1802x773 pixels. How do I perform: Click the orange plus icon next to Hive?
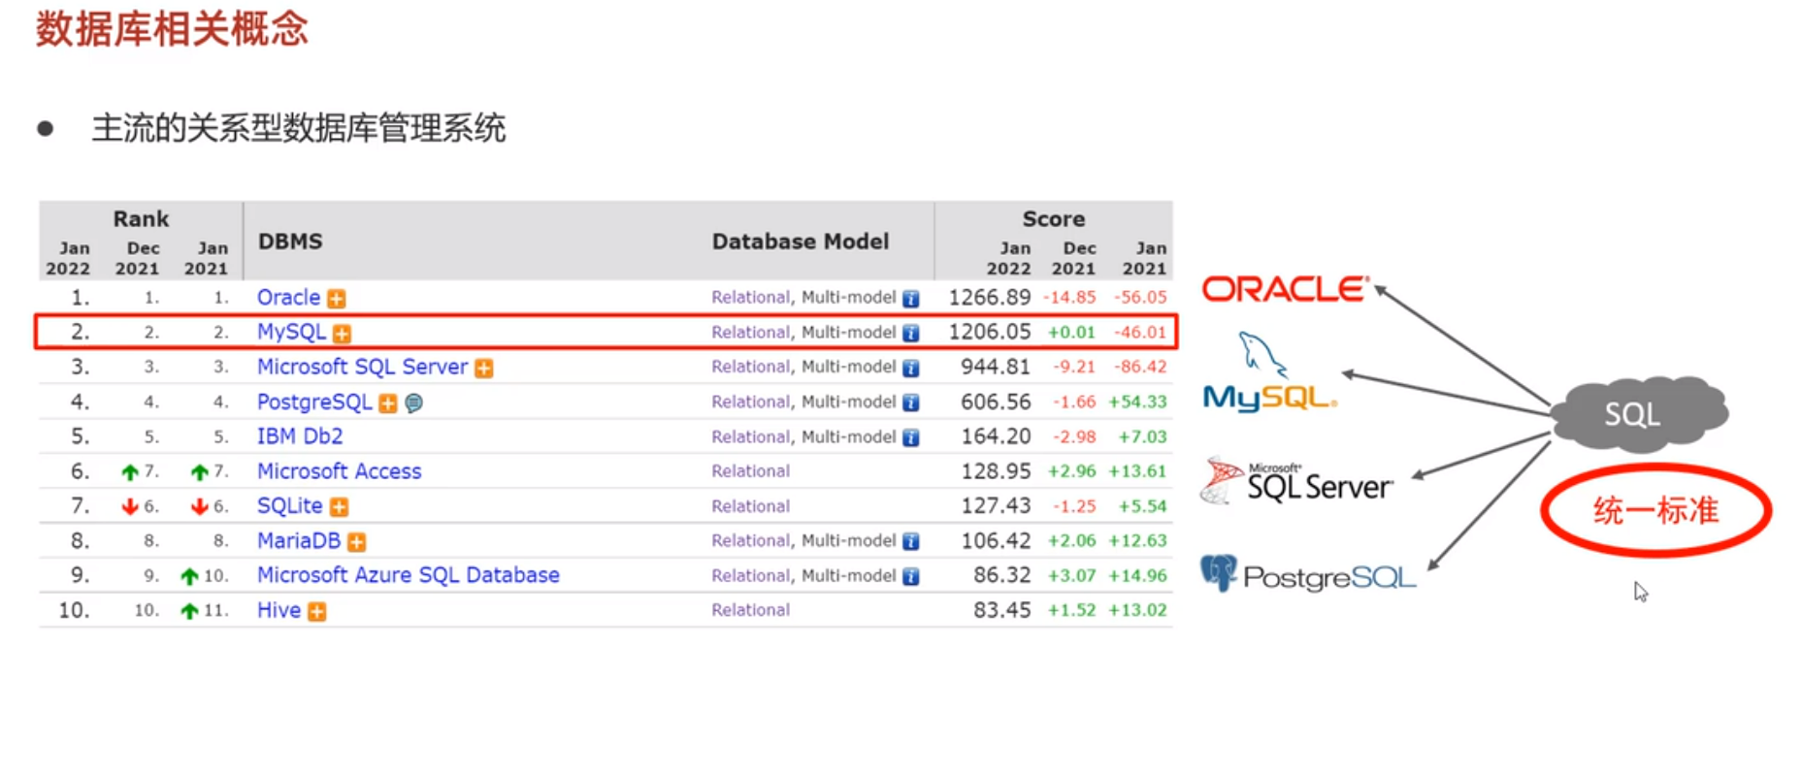pyautogui.click(x=317, y=612)
